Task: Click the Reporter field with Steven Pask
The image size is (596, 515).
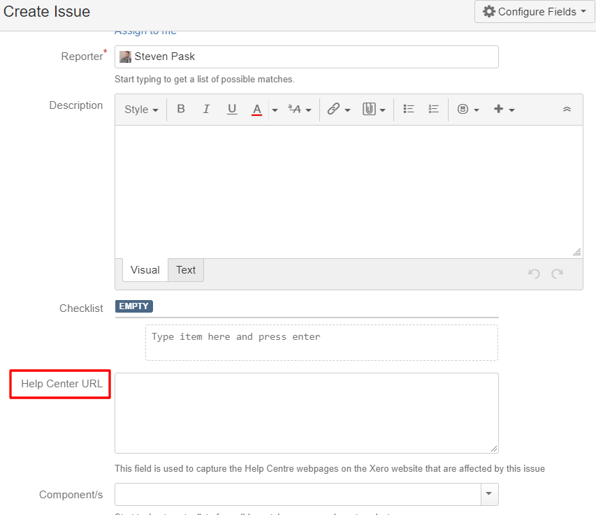Action: point(306,57)
